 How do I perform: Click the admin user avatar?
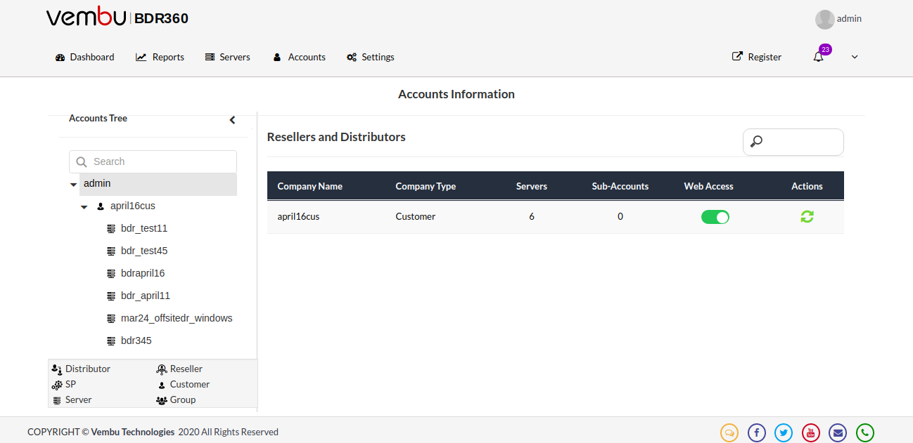824,19
